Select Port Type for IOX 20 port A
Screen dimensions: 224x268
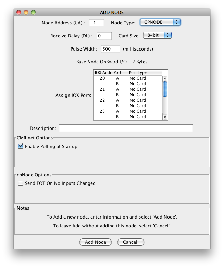point(145,78)
